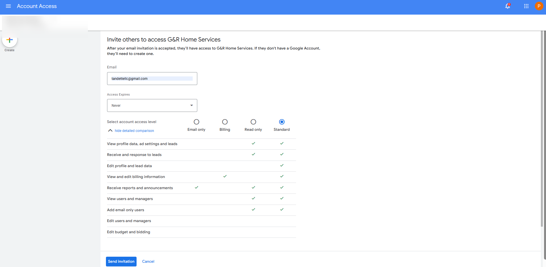Click into the Email input field
The image size is (546, 267).
[152, 79]
